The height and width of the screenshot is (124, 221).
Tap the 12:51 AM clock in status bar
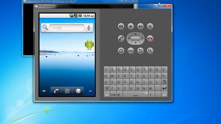(x=88, y=16)
